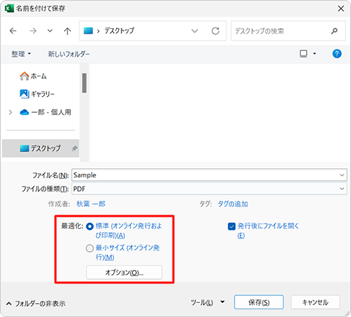Go back with the left arrow
Screen dimensions: 351x317
[13, 31]
